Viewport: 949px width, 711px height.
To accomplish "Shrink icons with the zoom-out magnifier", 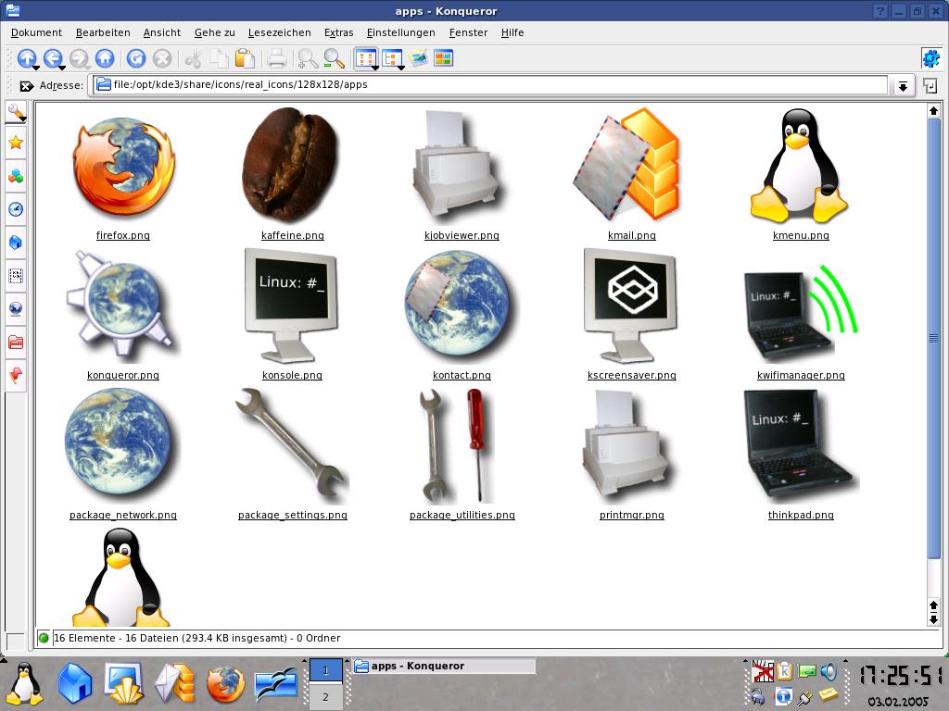I will coord(334,58).
